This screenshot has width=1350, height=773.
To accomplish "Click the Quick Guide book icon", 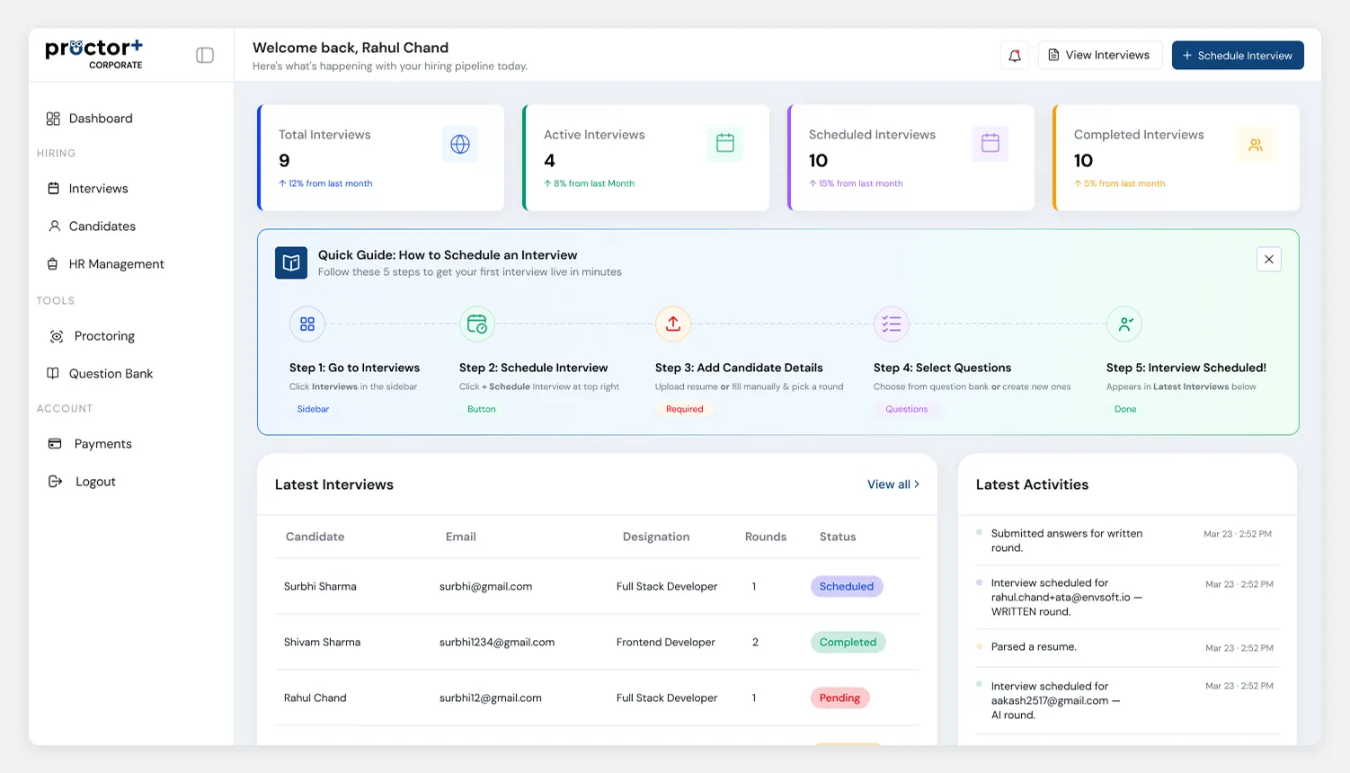I will pos(291,263).
